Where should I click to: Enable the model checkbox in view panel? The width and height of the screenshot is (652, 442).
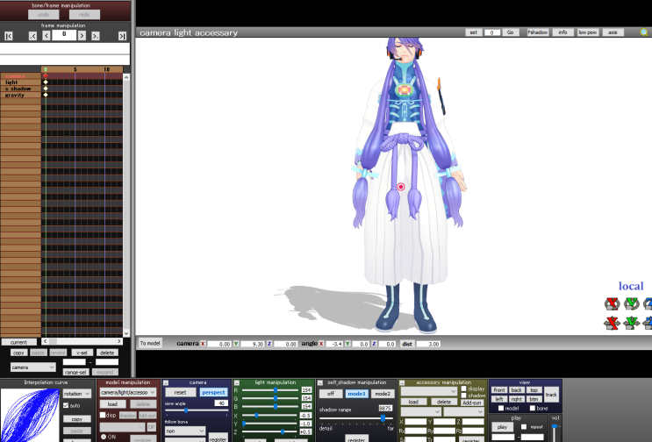click(501, 408)
